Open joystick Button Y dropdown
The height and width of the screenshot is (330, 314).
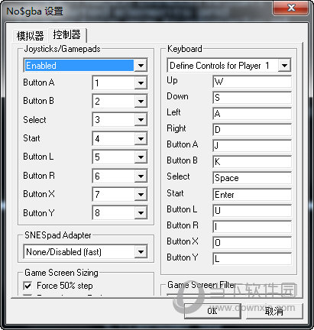tap(120, 212)
